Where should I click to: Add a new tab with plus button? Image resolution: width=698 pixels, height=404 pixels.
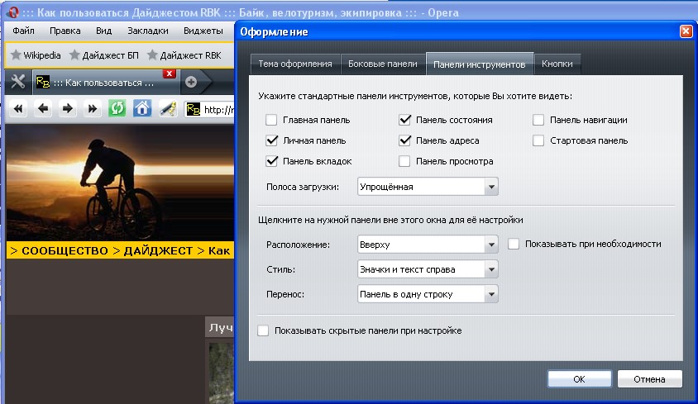[191, 82]
